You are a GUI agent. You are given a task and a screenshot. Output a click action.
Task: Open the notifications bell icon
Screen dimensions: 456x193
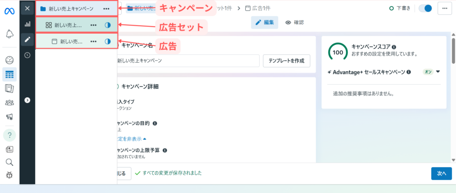click(x=10, y=34)
